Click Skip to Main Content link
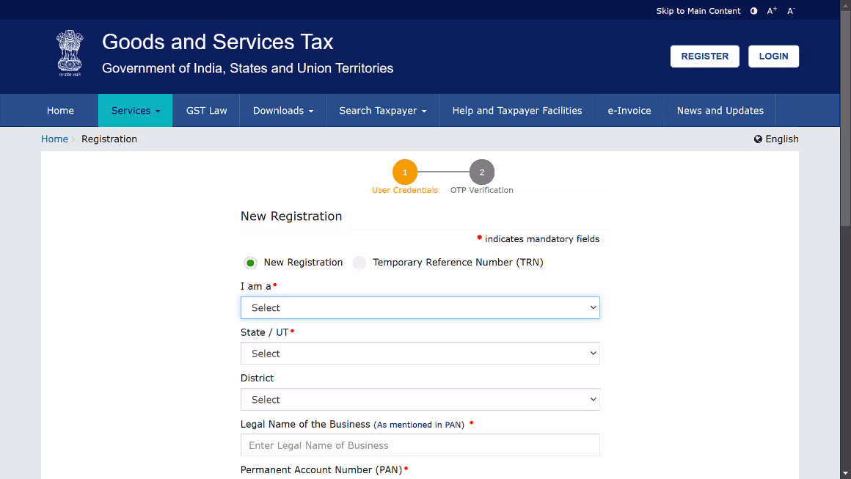The height and width of the screenshot is (479, 851). [x=698, y=11]
